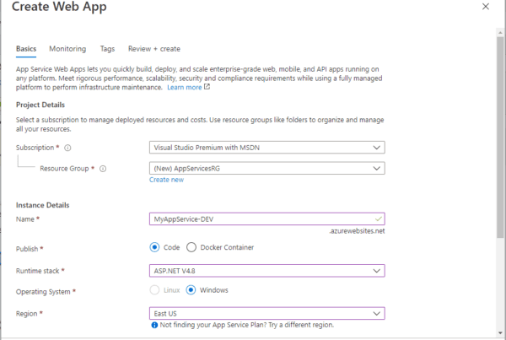Screen dimensions: 506x340
Task: Select Docker Container publish option
Action: coord(191,247)
